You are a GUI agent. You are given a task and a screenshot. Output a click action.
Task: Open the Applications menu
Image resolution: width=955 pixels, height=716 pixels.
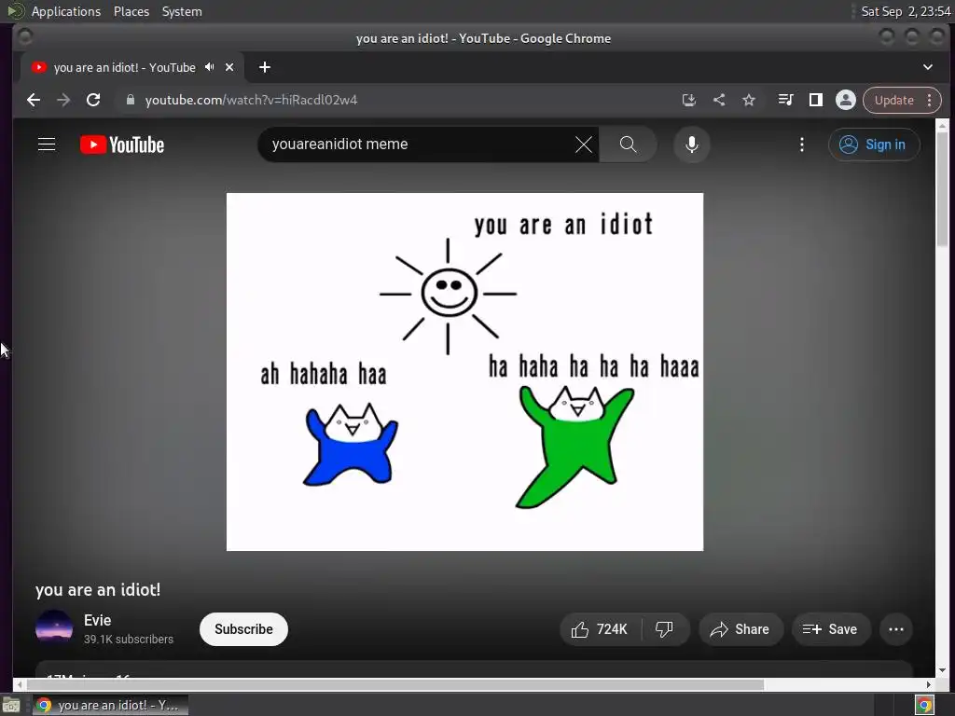[x=66, y=11]
